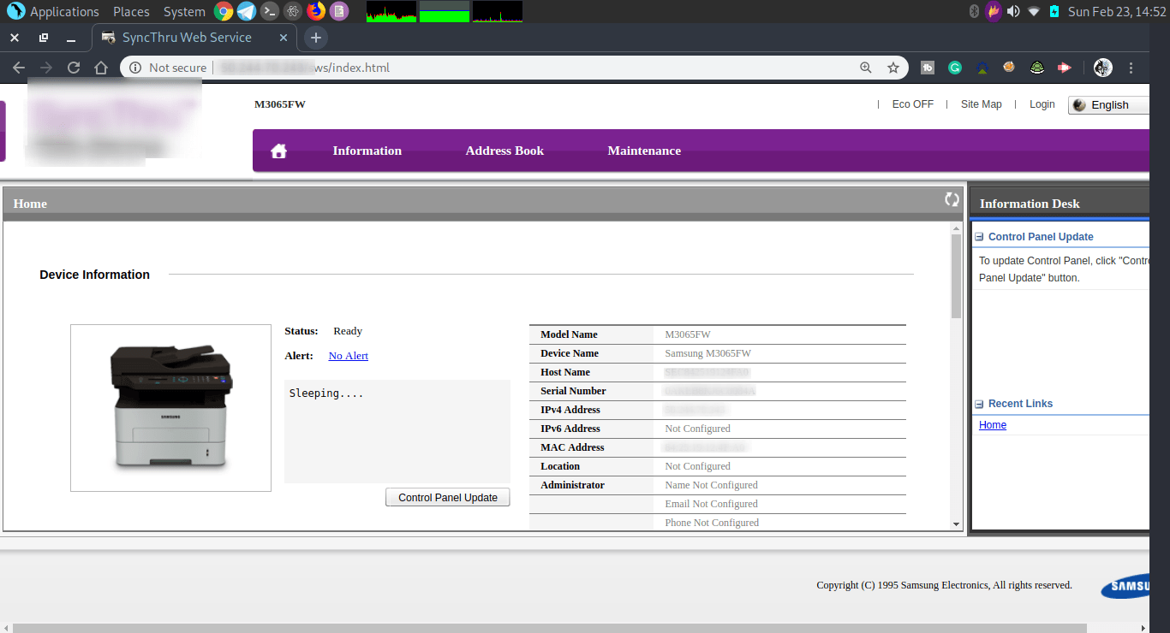Image resolution: width=1170 pixels, height=633 pixels.
Task: Open the Wi-Fi network tray icon
Action: coord(1034,11)
